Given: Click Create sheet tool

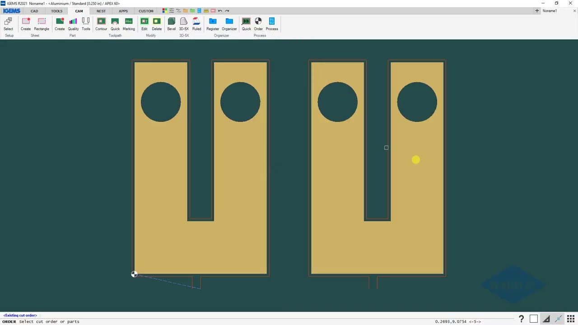Looking at the screenshot, I should pyautogui.click(x=26, y=24).
